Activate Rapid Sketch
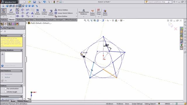Screen dimensions: 187x105 [x=105, y=13]
